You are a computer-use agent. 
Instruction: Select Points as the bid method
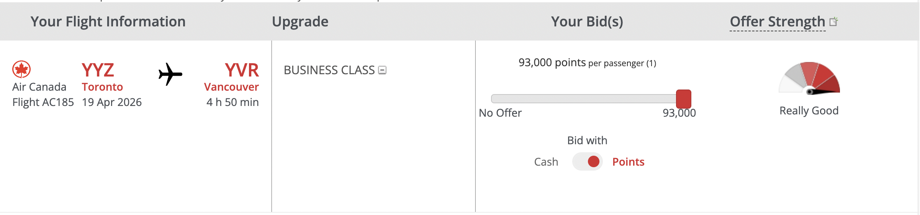click(x=628, y=162)
